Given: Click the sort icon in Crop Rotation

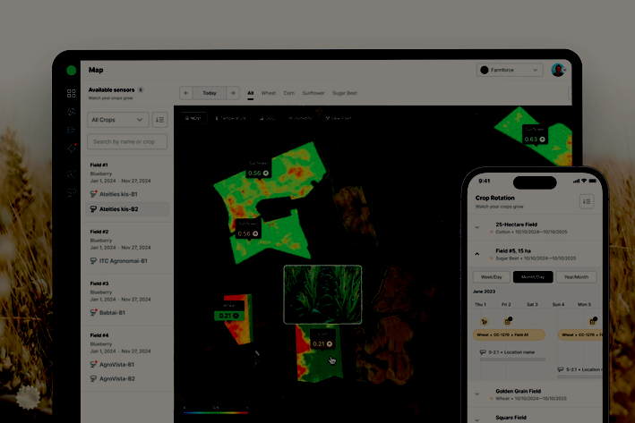Looking at the screenshot, I should tap(587, 201).
